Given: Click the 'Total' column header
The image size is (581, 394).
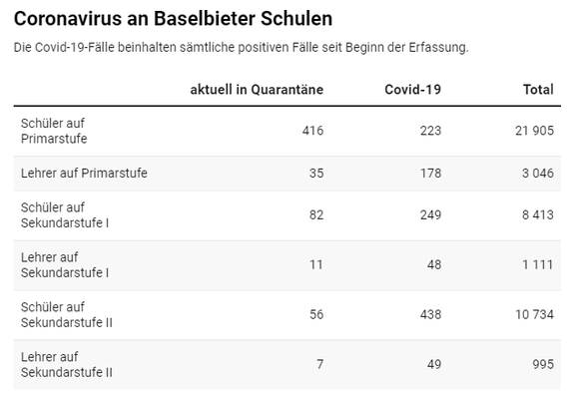Looking at the screenshot, I should [x=538, y=90].
